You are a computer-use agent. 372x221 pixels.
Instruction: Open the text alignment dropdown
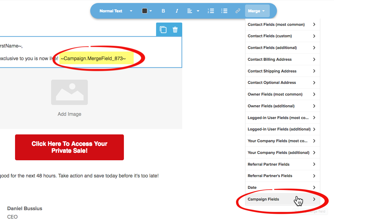pos(193,11)
